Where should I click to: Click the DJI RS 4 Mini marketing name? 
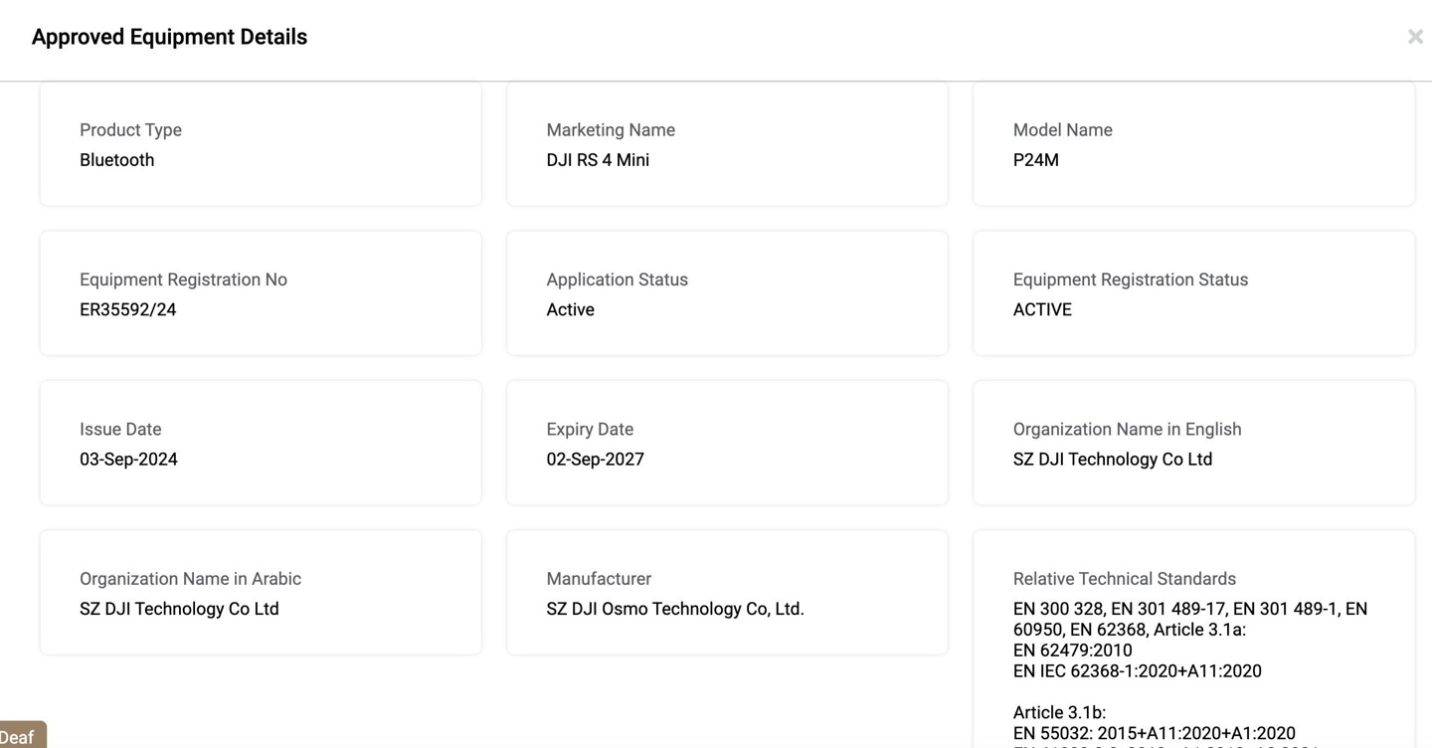597,160
